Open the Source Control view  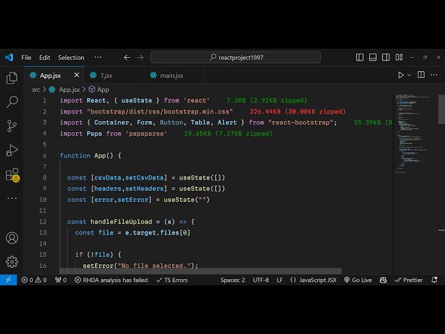(12, 126)
